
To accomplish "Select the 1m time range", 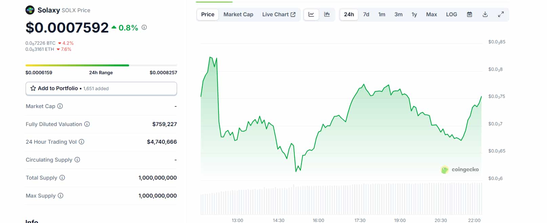I will click(x=382, y=14).
